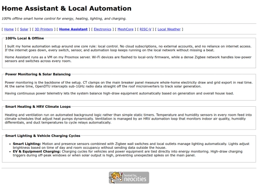The width and height of the screenshot is (258, 193).
Task: Click the paragraph starting 'Home Assistant runs as a VM'
Action: [x=128, y=59]
